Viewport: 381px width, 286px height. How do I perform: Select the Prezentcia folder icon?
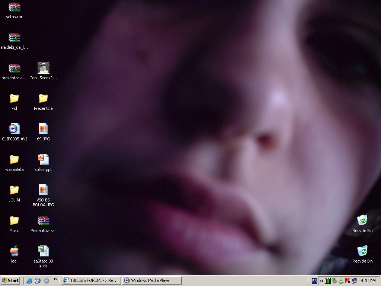(x=43, y=98)
